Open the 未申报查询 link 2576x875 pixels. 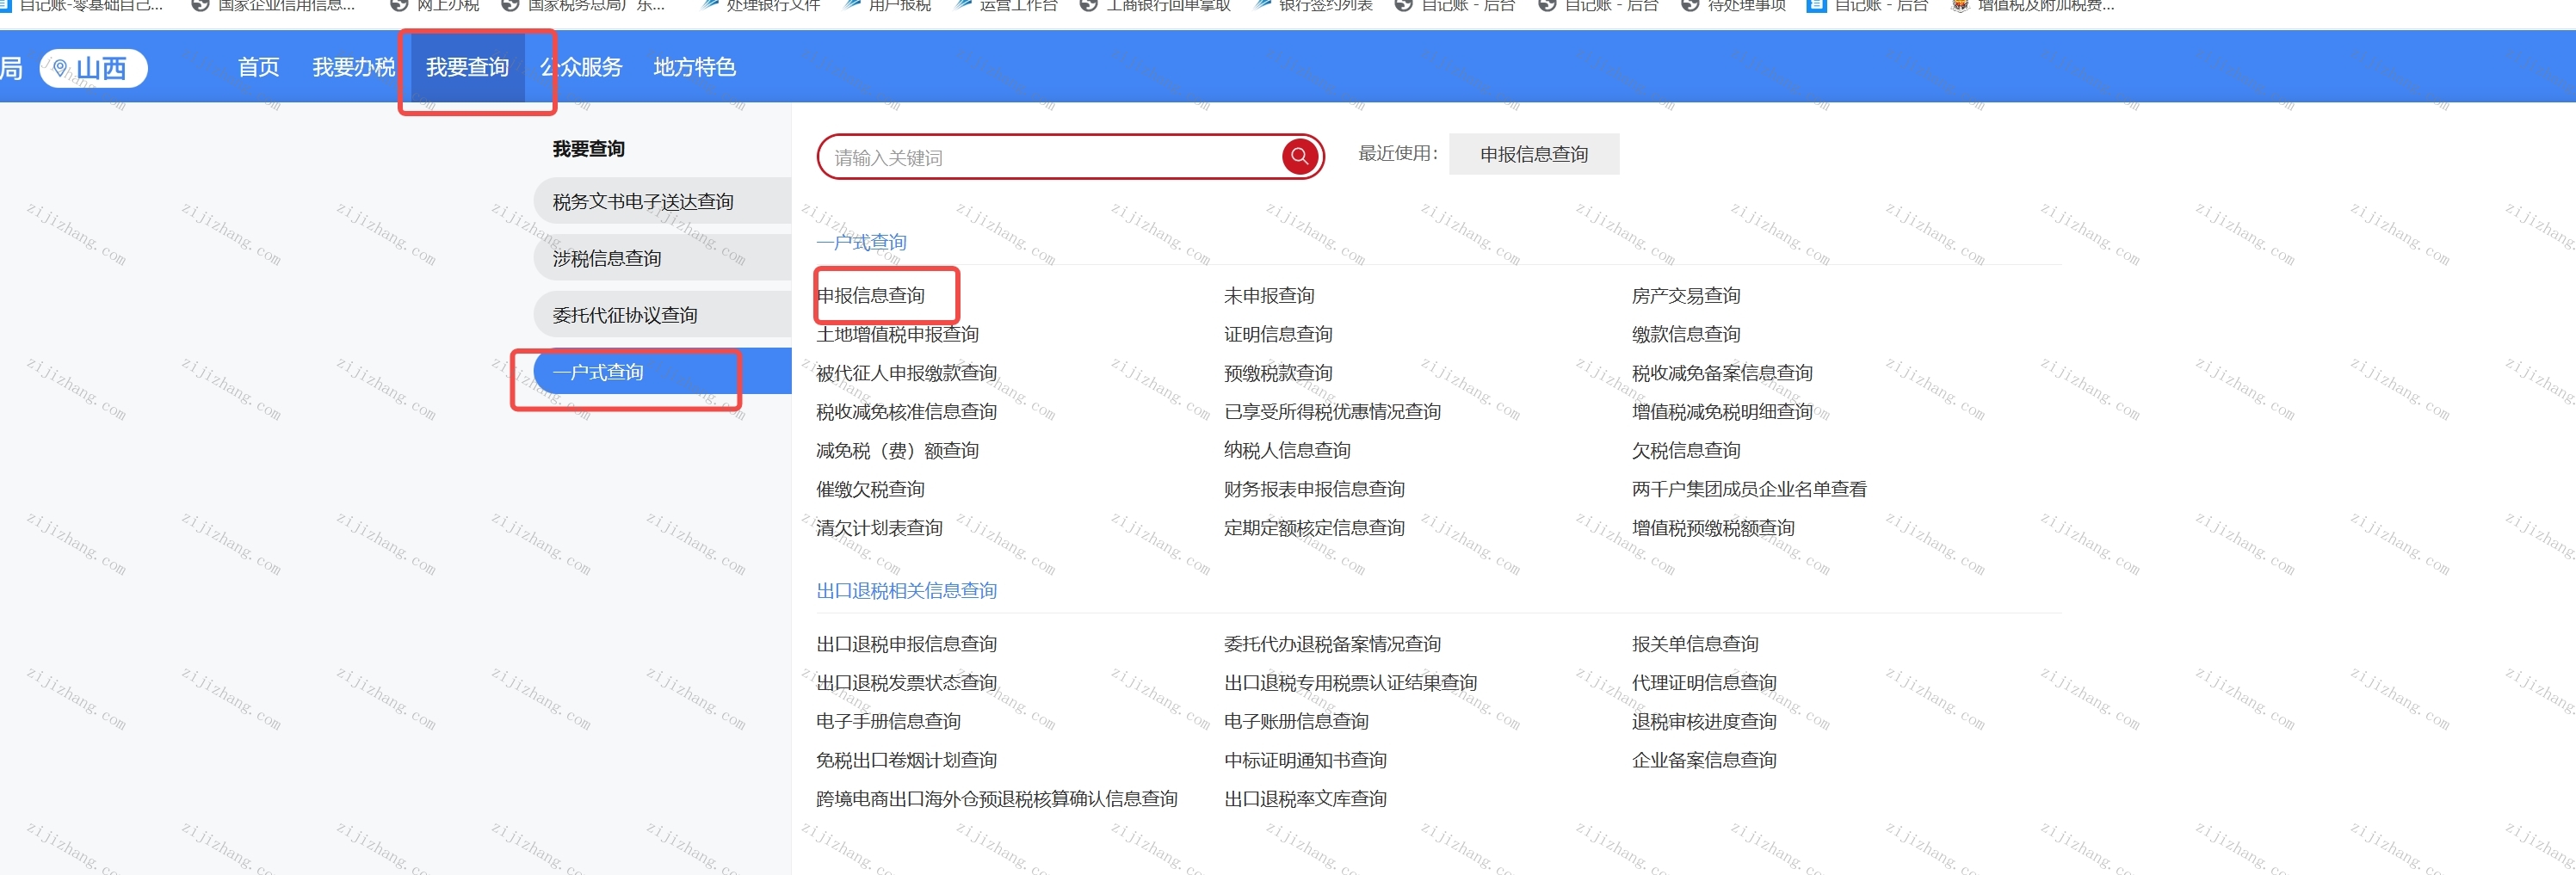point(1268,296)
